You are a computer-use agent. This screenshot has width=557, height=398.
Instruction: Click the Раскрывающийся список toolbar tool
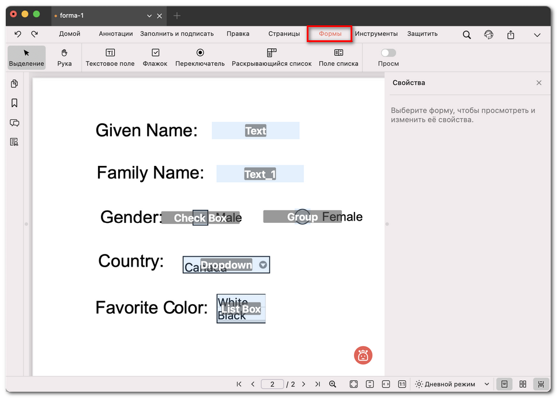pyautogui.click(x=272, y=58)
